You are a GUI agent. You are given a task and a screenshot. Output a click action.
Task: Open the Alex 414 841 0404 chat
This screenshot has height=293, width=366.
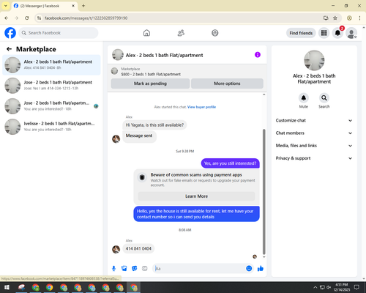click(51, 65)
